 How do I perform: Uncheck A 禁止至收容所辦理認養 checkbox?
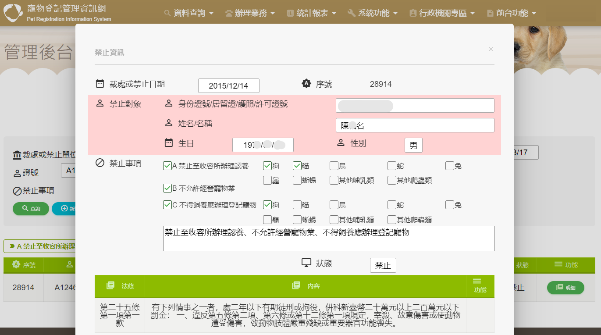click(167, 166)
